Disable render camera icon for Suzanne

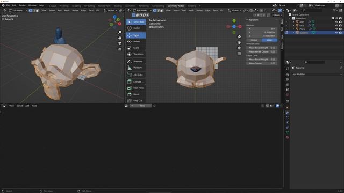click(x=340, y=33)
